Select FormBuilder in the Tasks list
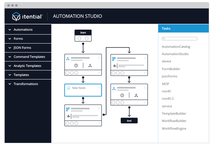 click(171, 69)
